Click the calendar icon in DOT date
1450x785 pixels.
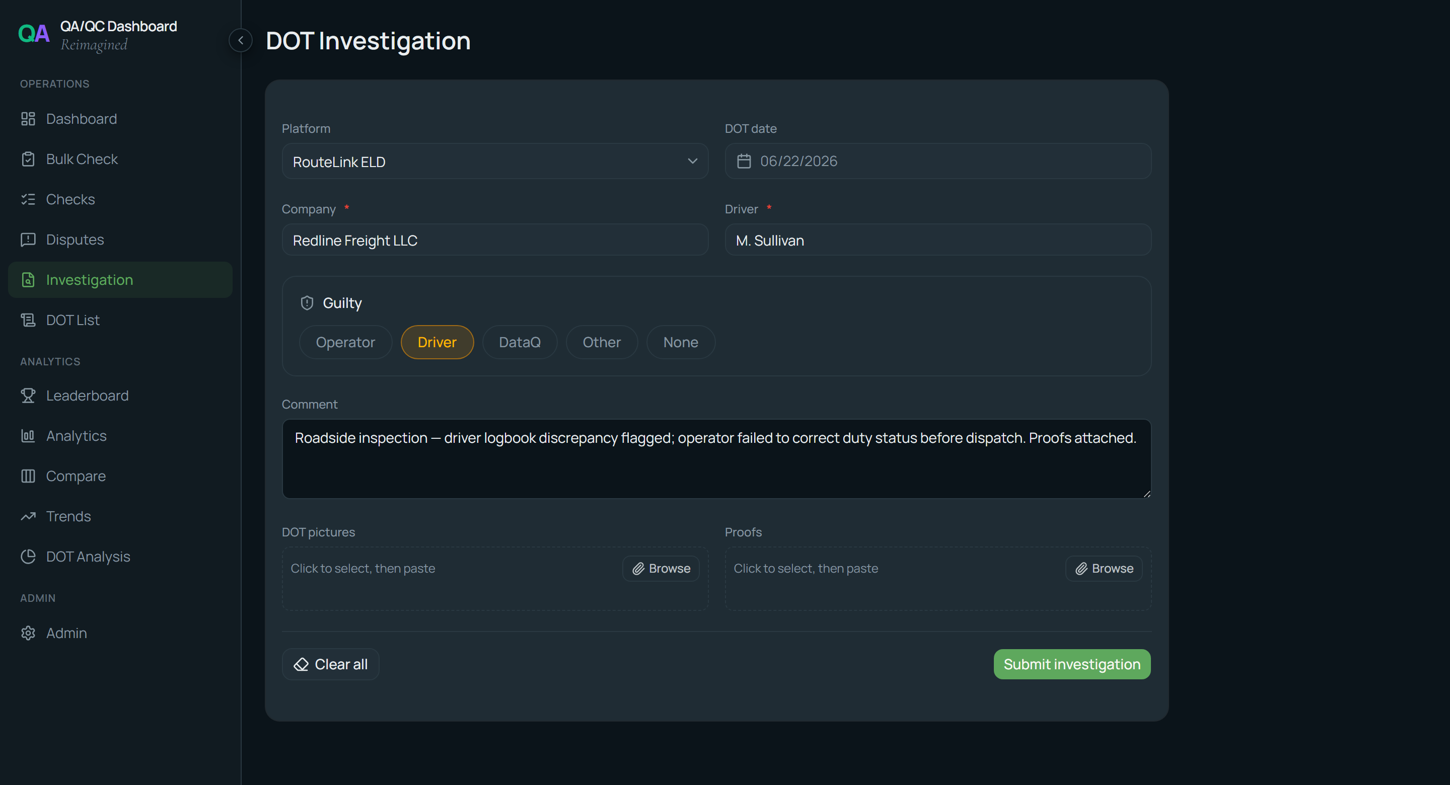[x=744, y=162]
